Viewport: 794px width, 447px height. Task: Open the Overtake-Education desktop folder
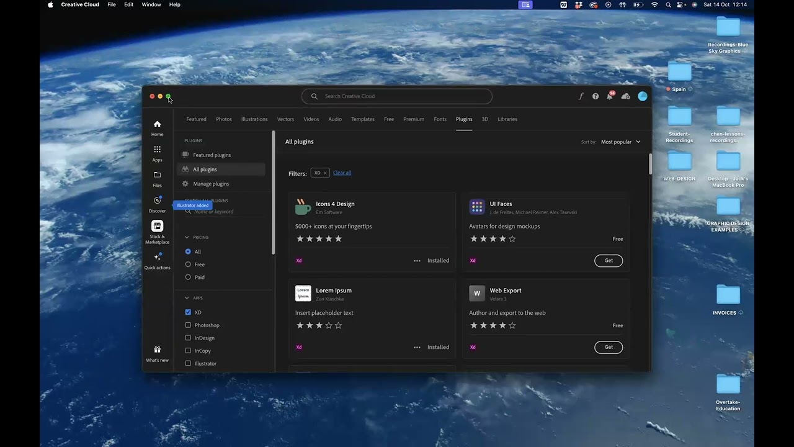[x=728, y=392]
